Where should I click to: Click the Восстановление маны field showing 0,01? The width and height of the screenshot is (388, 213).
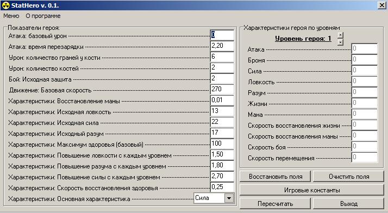pyautogui.click(x=222, y=101)
